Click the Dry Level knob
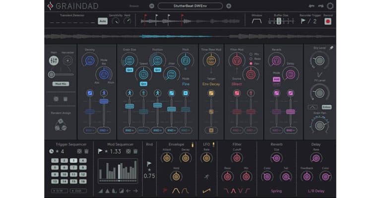This screenshot has width=381, height=198. [x=319, y=60]
